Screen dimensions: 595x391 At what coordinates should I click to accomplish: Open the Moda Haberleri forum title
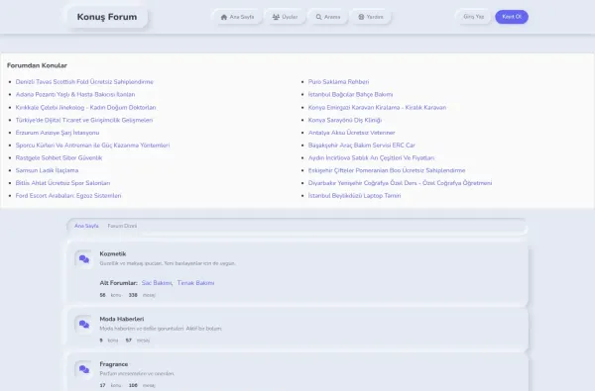[x=122, y=319]
